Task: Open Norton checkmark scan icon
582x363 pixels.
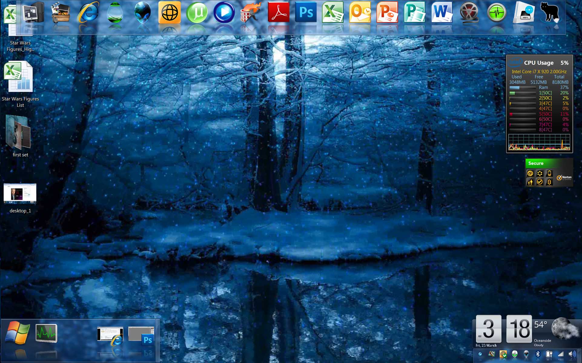Action: [x=539, y=182]
